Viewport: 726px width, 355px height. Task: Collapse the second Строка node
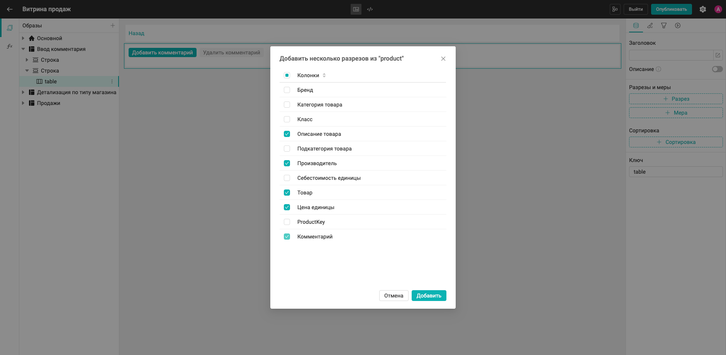27,71
